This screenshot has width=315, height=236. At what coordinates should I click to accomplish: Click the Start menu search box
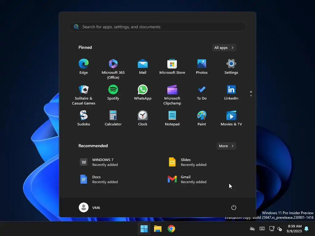pos(157,27)
